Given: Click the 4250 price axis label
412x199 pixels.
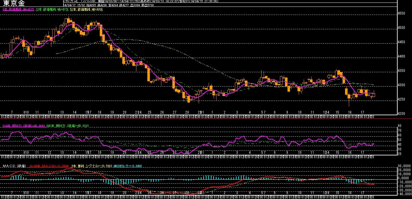Looking at the screenshot, I should click(402, 99).
